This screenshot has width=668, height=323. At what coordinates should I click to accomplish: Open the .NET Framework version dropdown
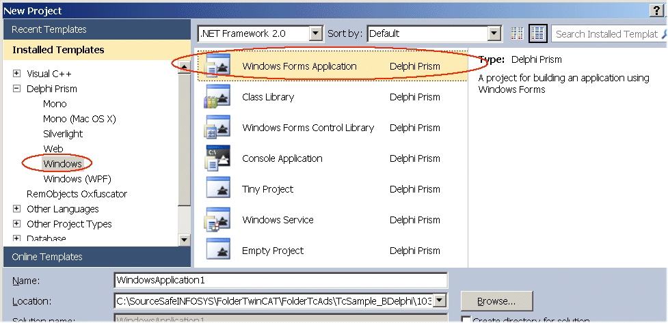tap(315, 33)
